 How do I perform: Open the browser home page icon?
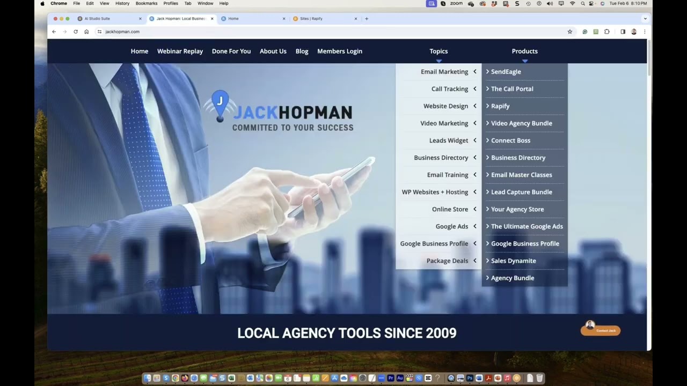coord(86,32)
